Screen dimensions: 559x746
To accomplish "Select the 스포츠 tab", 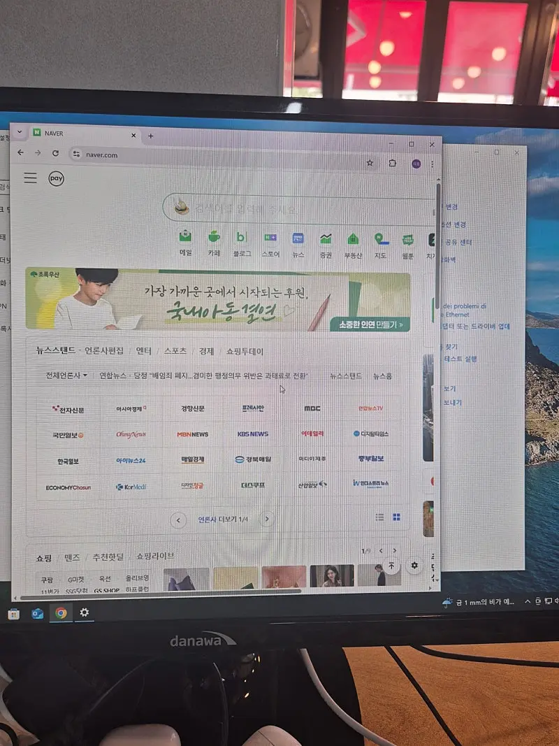I will [x=175, y=351].
